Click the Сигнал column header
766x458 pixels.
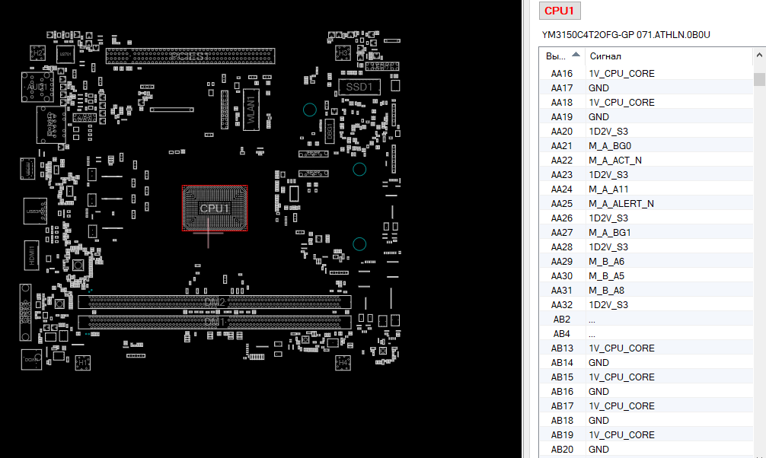pyautogui.click(x=605, y=56)
